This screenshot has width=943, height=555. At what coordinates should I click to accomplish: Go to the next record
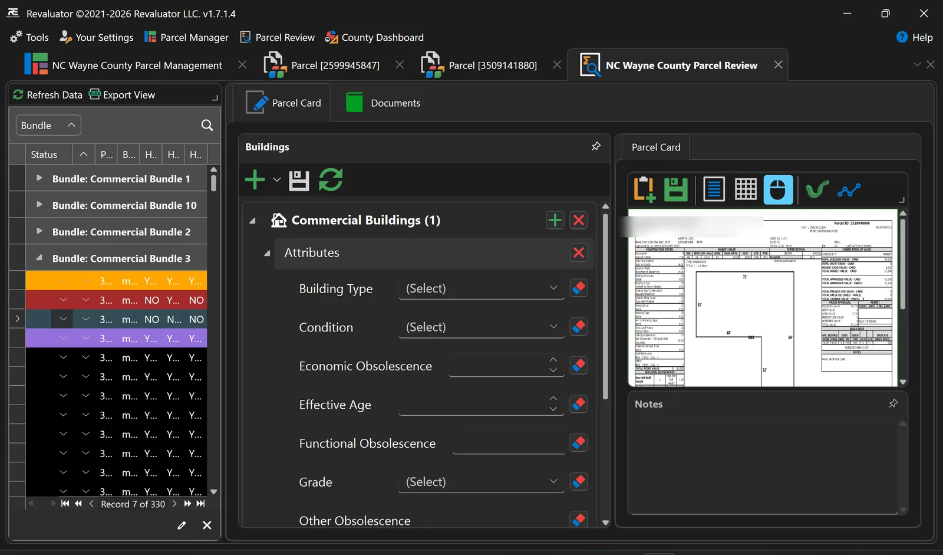click(x=174, y=504)
